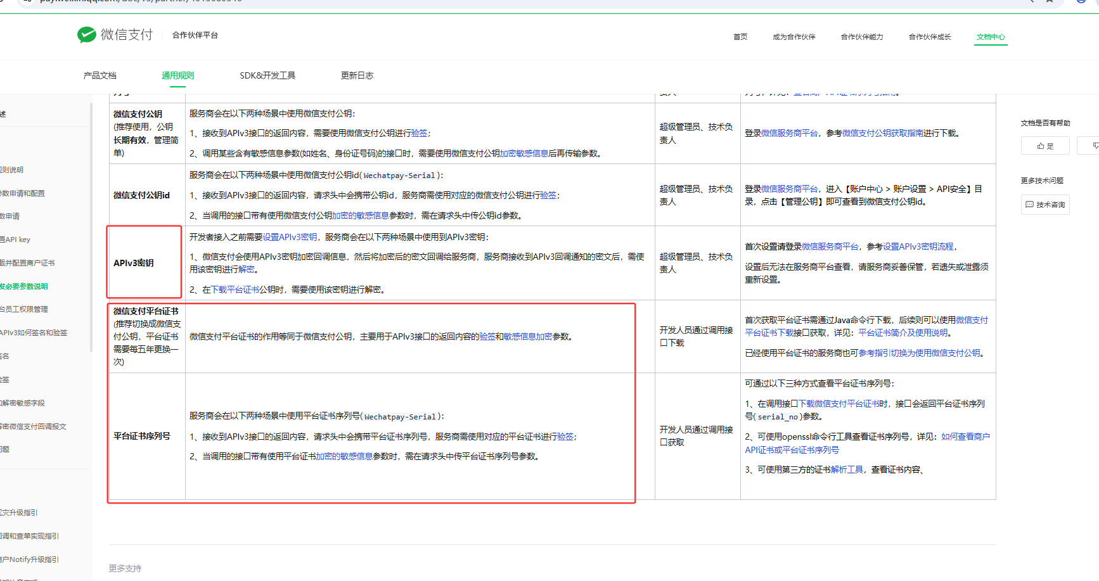Click the WeChat Pay green logo icon
This screenshot has height=581, width=1099.
[x=86, y=35]
